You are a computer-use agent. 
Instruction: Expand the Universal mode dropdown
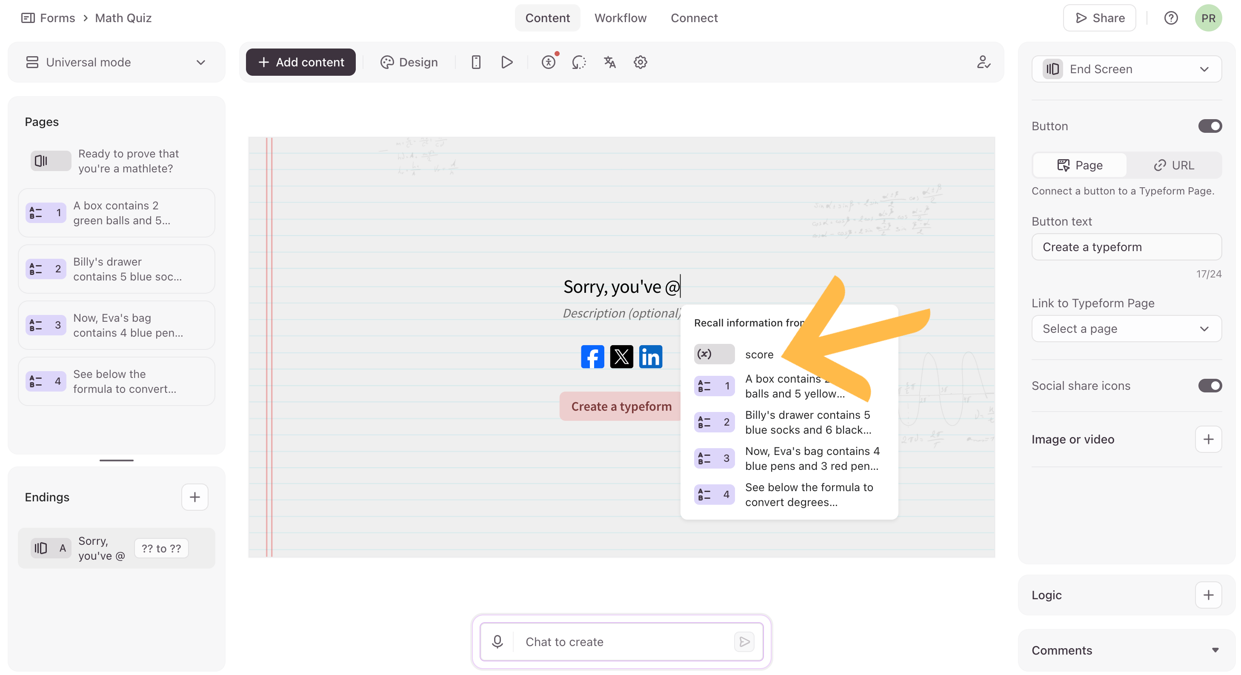point(117,62)
